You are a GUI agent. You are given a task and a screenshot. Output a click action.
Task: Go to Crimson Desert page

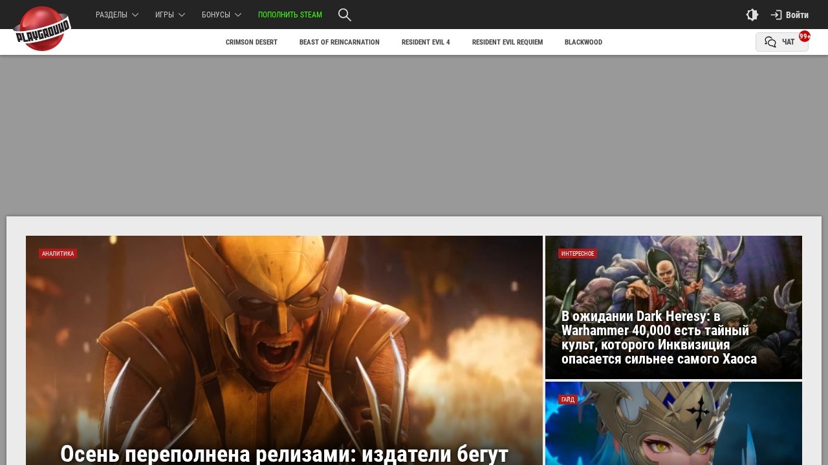coord(252,43)
